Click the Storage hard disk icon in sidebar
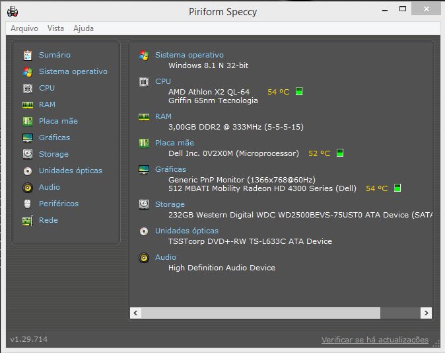The width and height of the screenshot is (445, 353). (x=28, y=154)
